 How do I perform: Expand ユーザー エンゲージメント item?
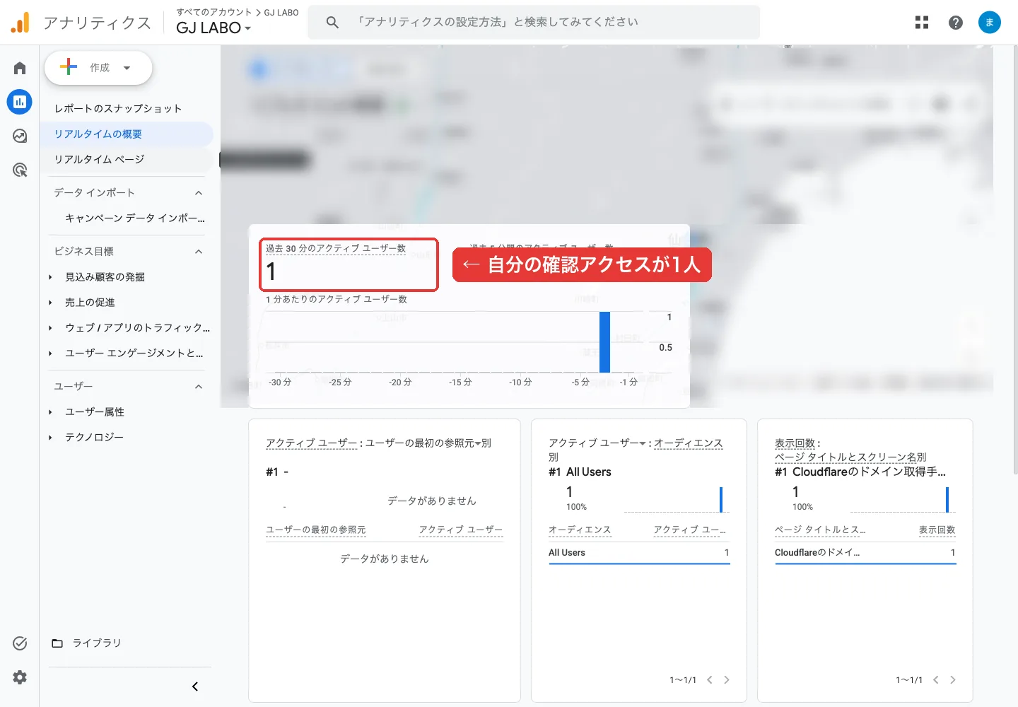(50, 353)
